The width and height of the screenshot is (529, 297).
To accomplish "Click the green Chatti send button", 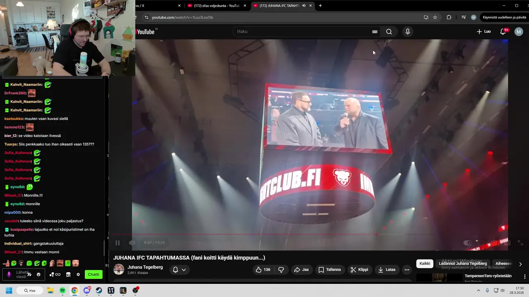I will point(93,275).
